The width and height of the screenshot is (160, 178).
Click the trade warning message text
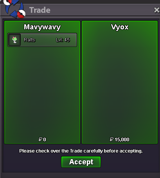(81, 151)
